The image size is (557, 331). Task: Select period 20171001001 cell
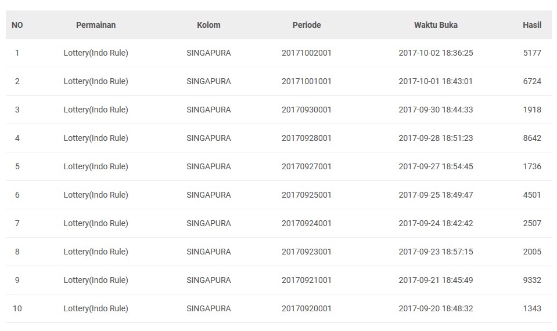click(x=307, y=81)
